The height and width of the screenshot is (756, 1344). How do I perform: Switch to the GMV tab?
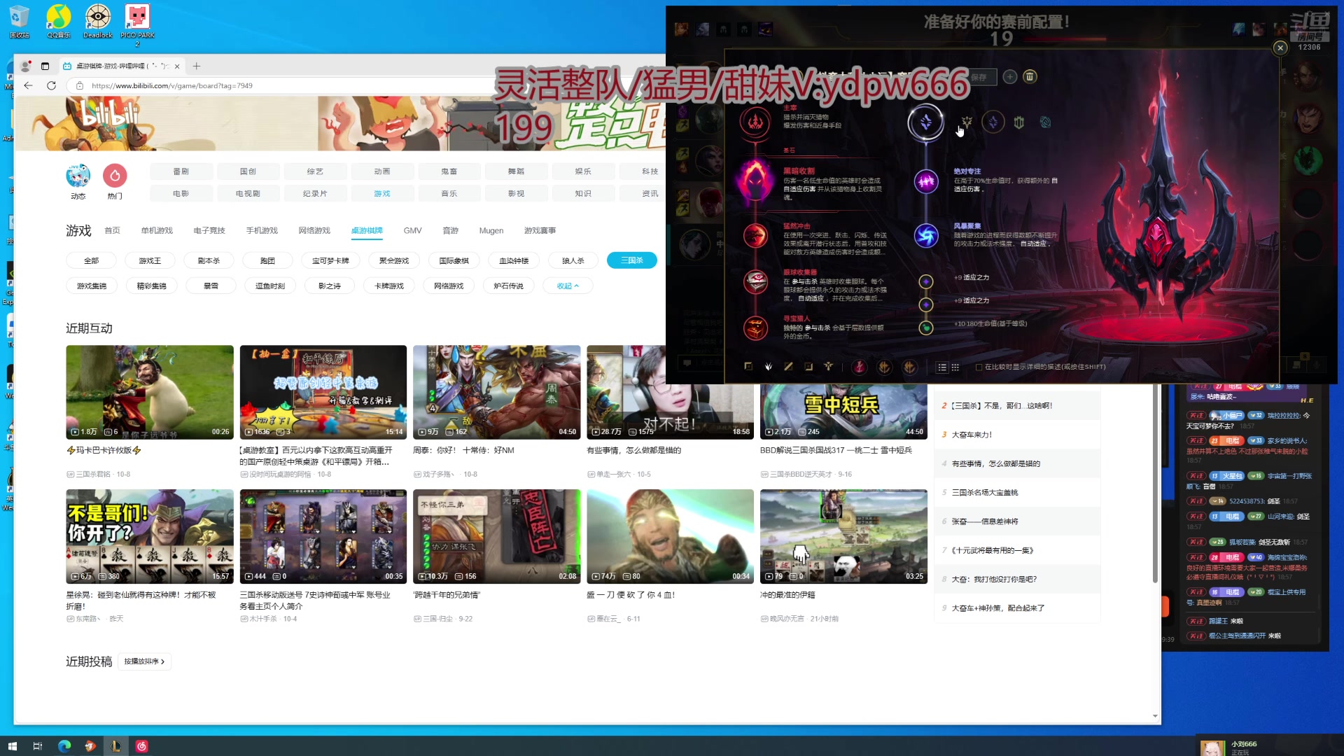click(413, 230)
